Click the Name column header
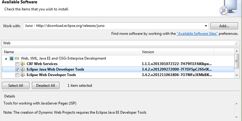Image resolution: width=242 pixels, height=121 pixels. click(x=71, y=52)
